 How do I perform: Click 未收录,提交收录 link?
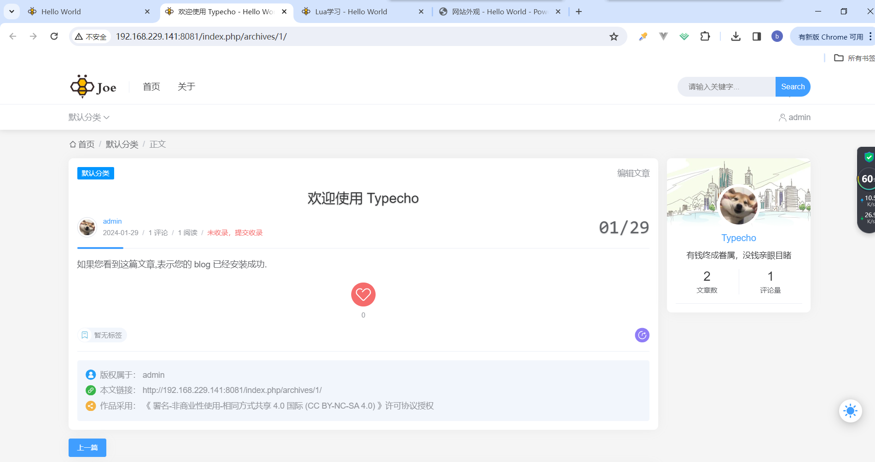coord(235,233)
